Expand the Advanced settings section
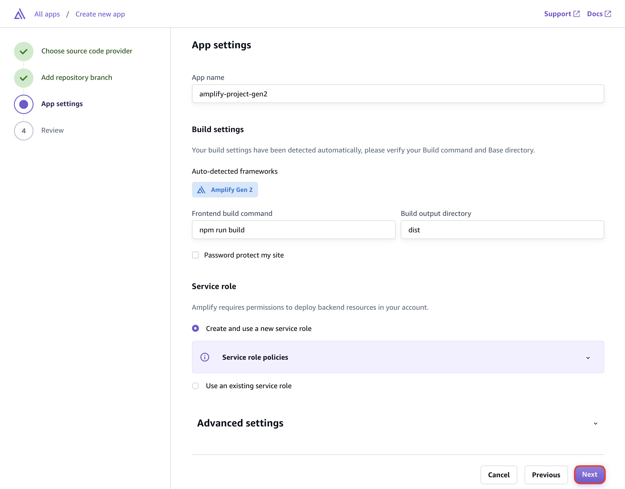This screenshot has width=625, height=489. point(595,423)
